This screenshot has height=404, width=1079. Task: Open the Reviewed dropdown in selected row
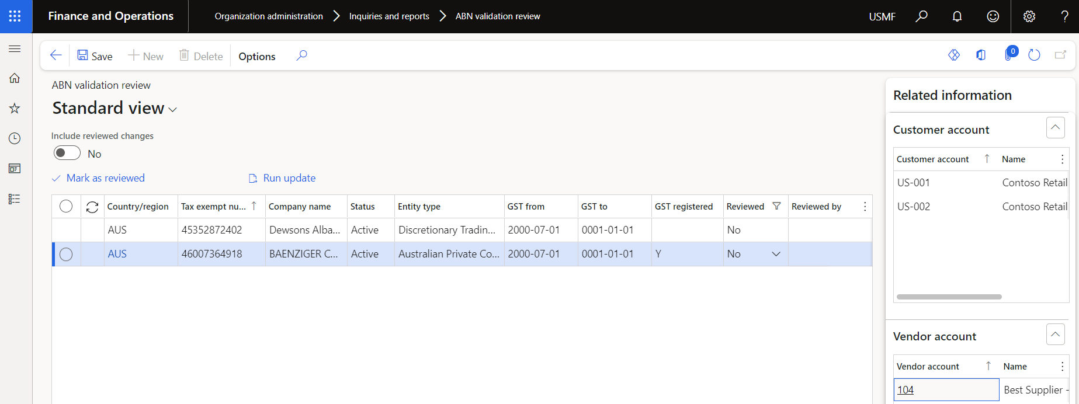[x=776, y=254]
